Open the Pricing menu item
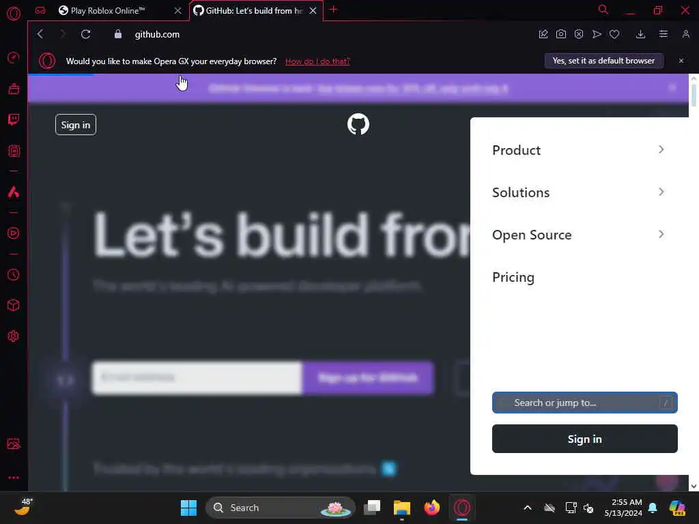699x524 pixels. coord(513,277)
